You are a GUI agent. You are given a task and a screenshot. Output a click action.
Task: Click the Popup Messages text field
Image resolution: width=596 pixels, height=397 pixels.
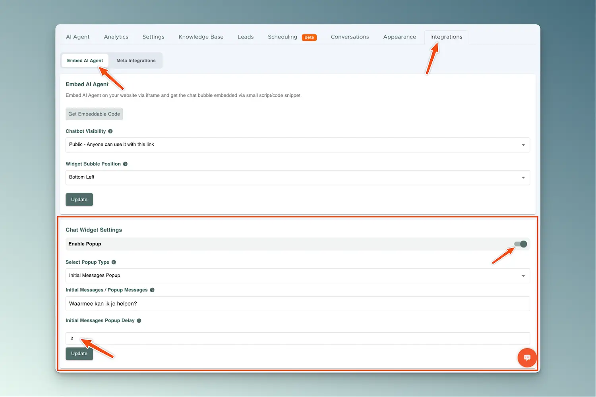coord(298,304)
